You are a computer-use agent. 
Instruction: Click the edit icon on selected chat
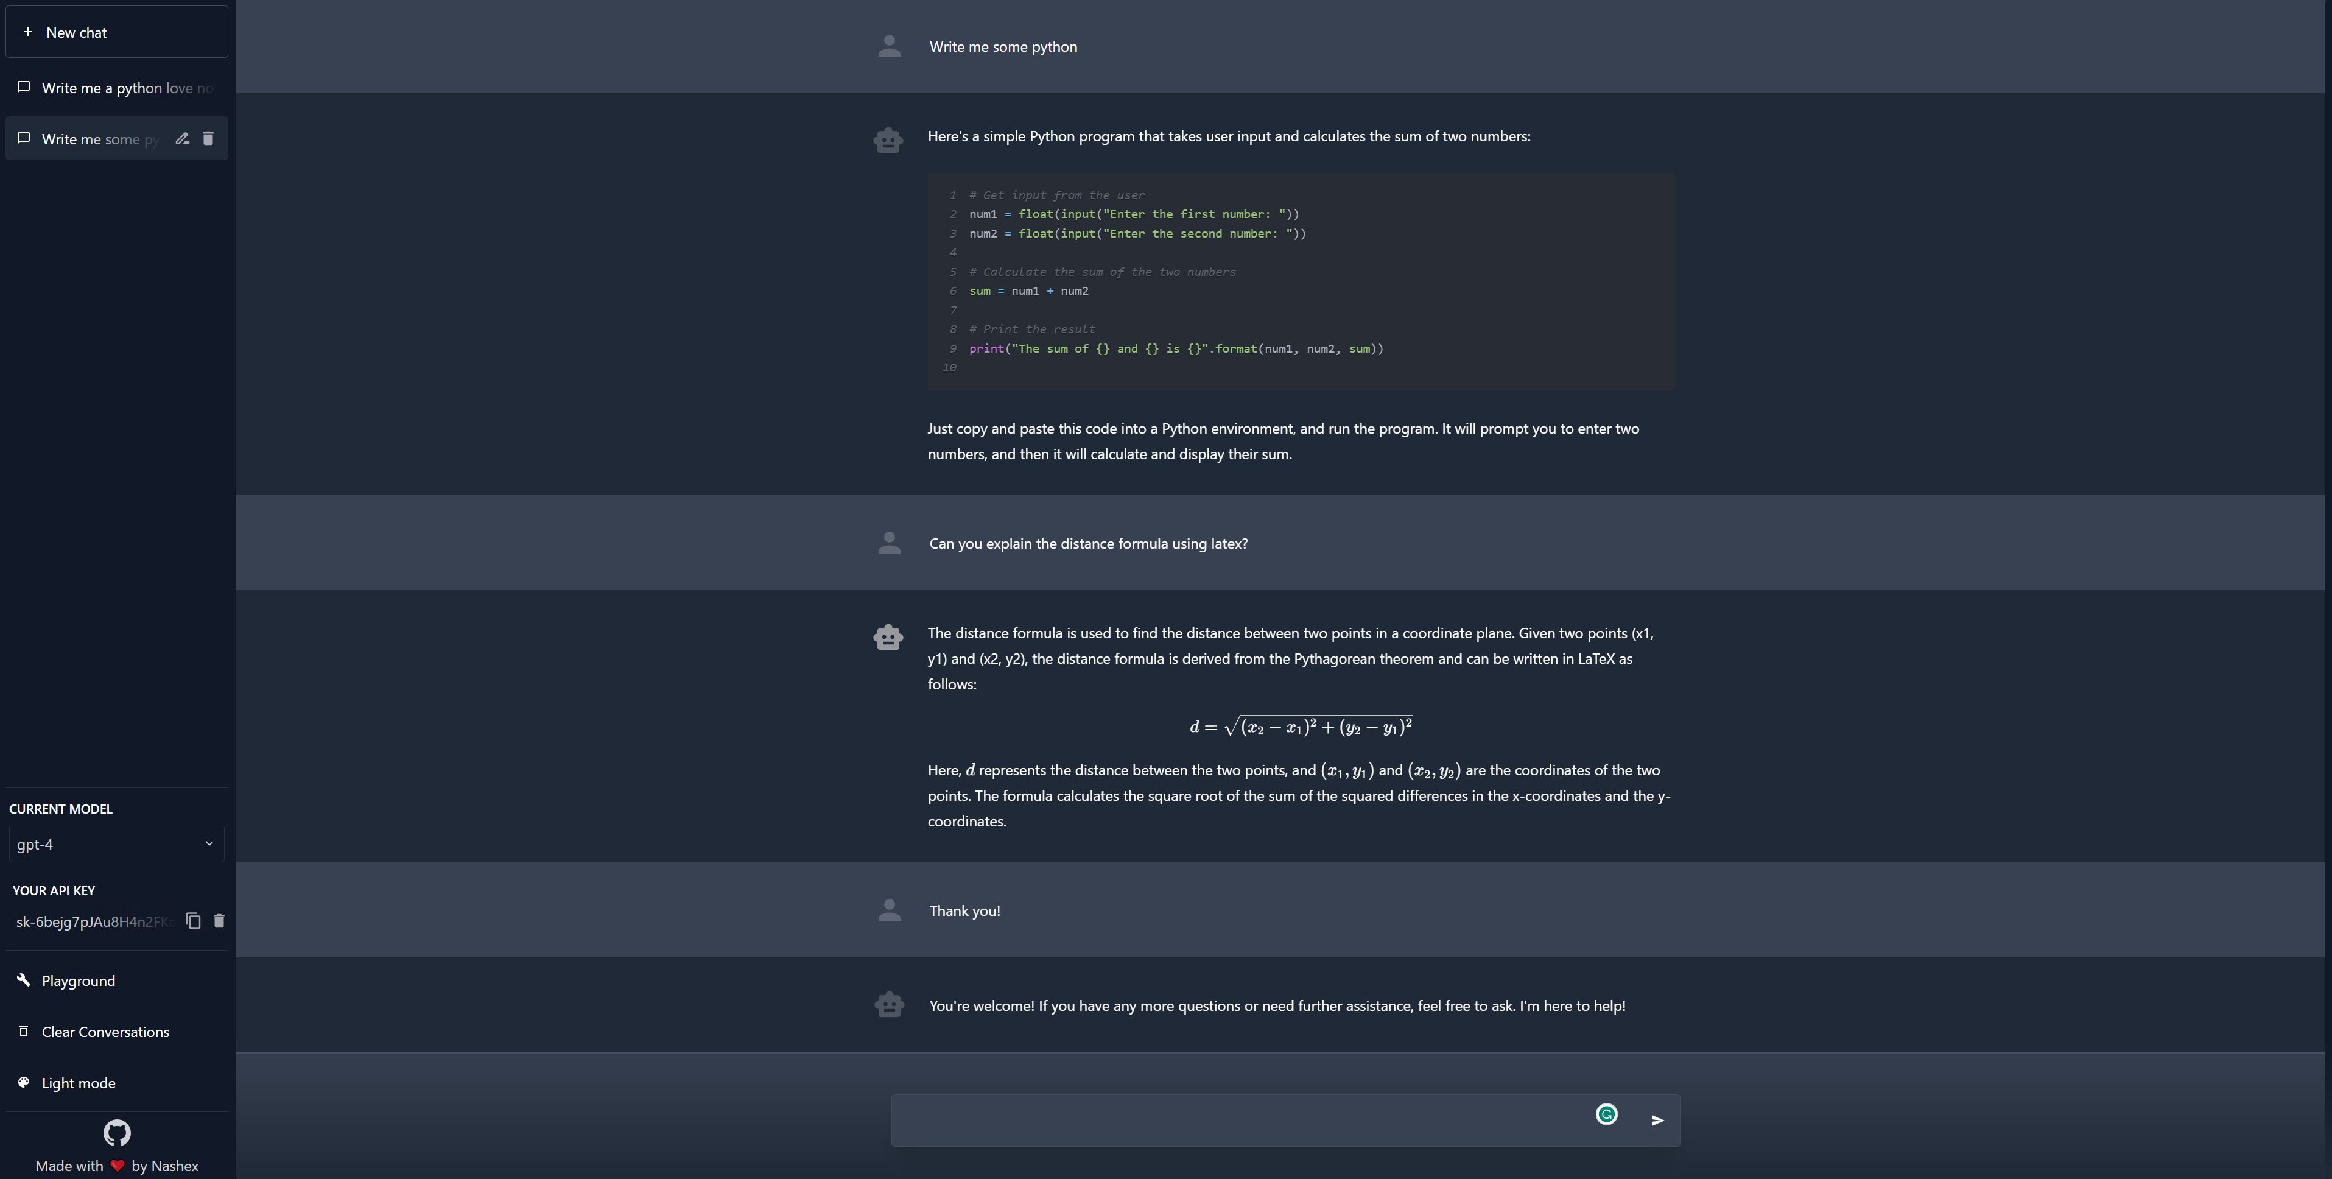pyautogui.click(x=182, y=139)
